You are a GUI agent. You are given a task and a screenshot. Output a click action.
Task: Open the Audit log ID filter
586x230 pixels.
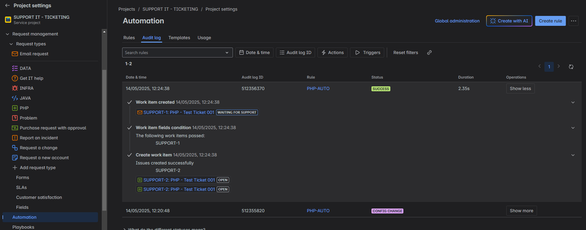pos(295,53)
